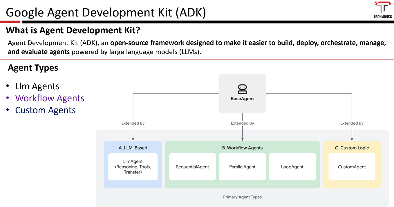Screen dimensions: 394x207
Task: Click the arrow connecting BaseAgent to Workflow Agents
Action: coord(242,133)
